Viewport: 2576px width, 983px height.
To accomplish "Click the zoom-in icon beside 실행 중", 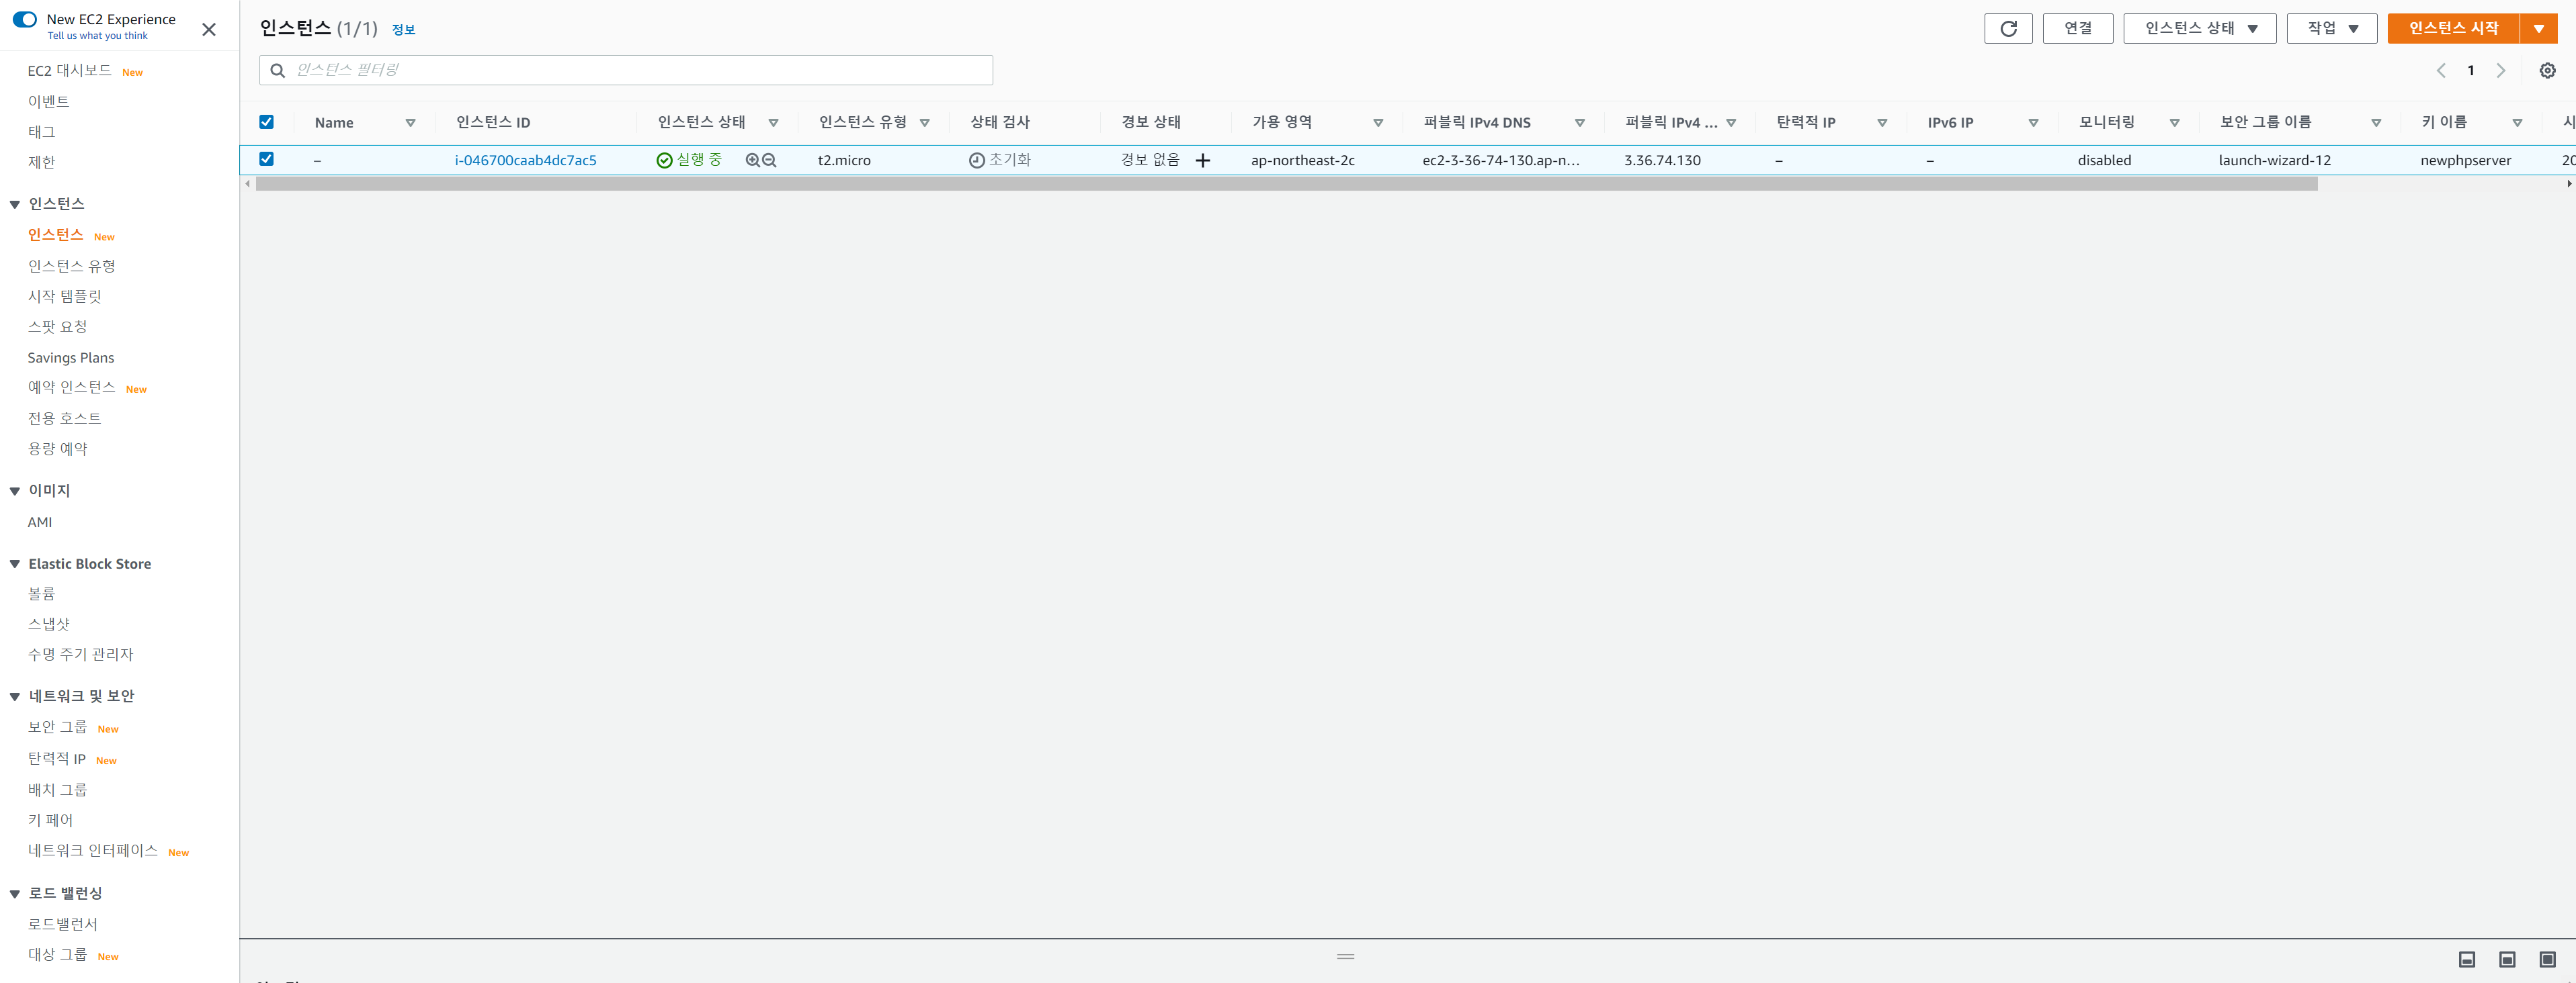I will coord(752,160).
